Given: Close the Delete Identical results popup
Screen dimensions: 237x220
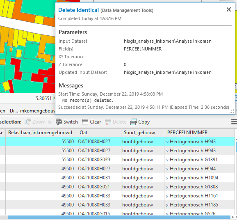Looking at the screenshot, I should pos(229,9).
